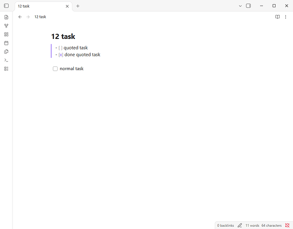The image size is (293, 229).
Task: Insert template via ribbon icon
Action: (6, 52)
